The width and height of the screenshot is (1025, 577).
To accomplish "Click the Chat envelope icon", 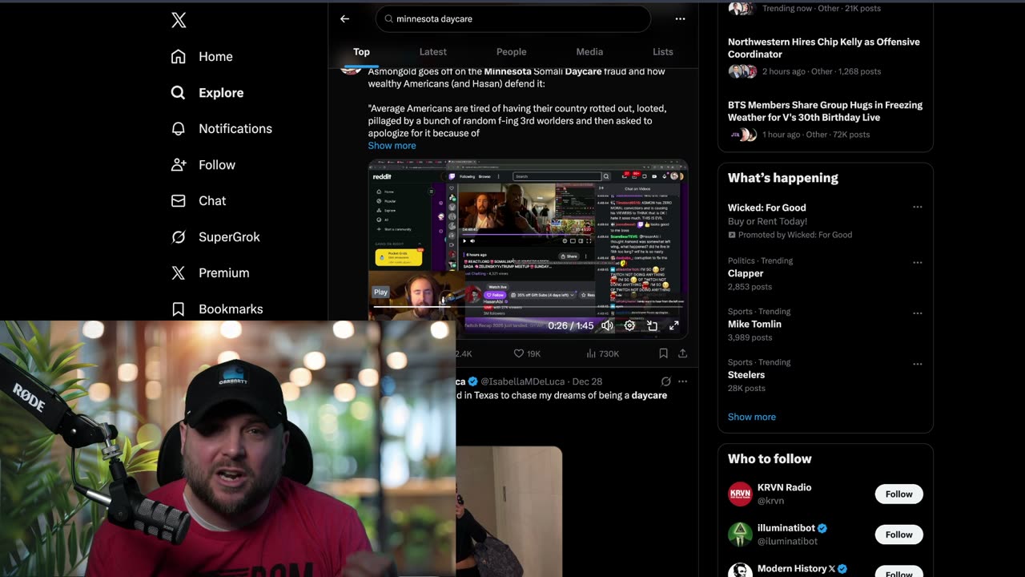I will pos(179,200).
